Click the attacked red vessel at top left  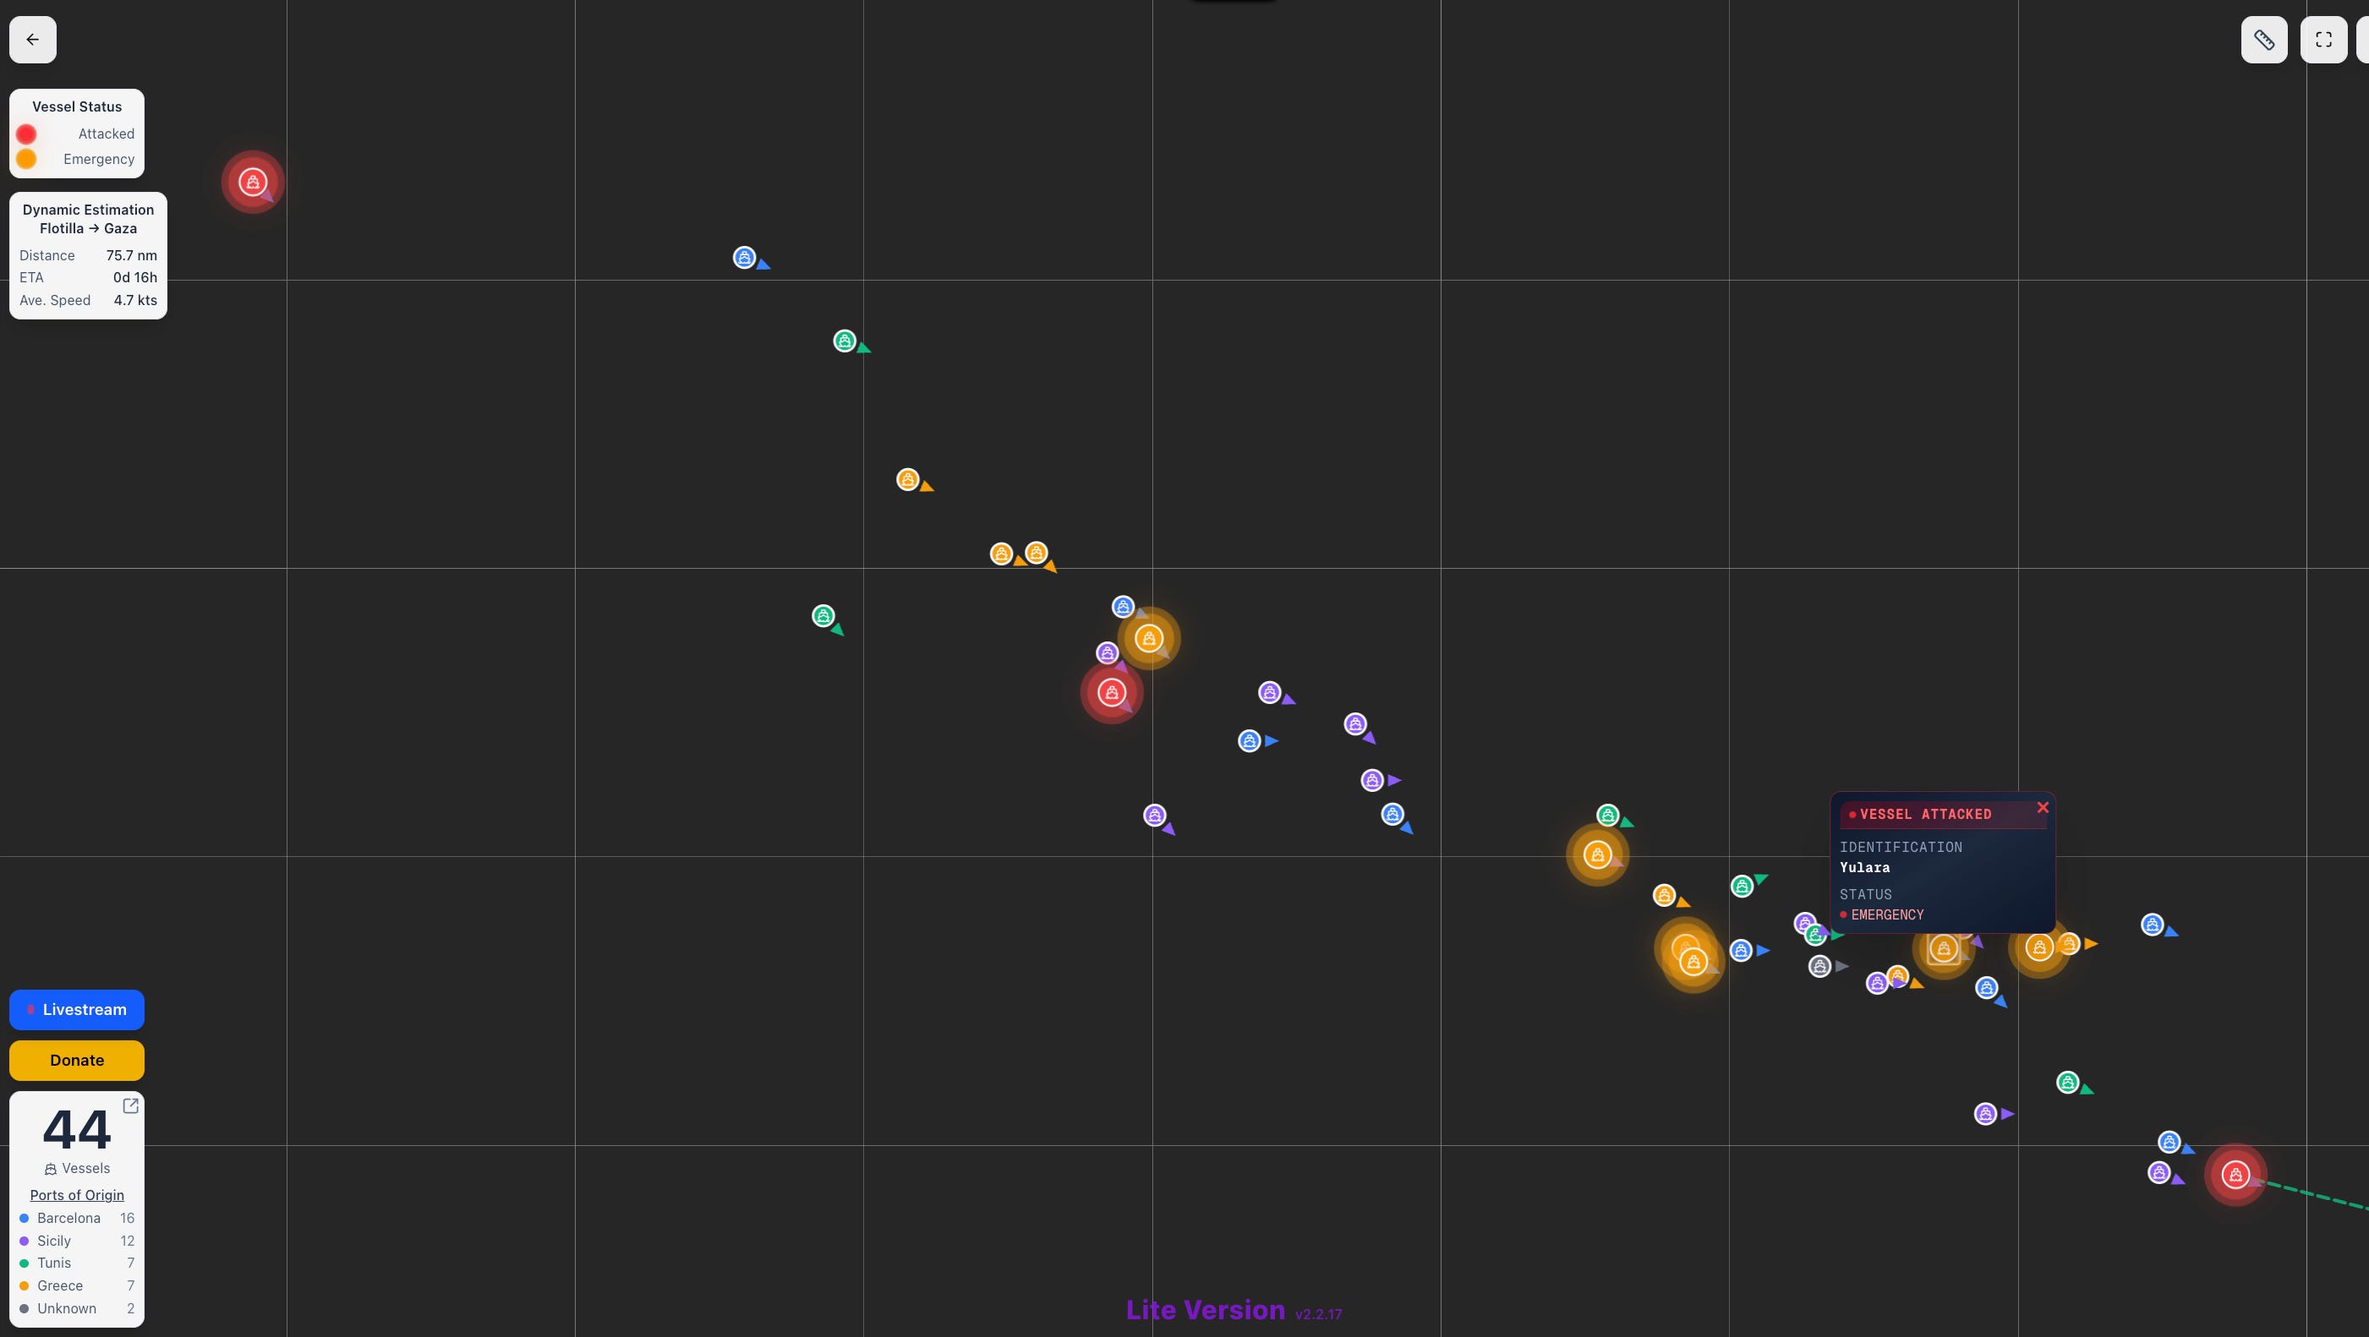[253, 182]
